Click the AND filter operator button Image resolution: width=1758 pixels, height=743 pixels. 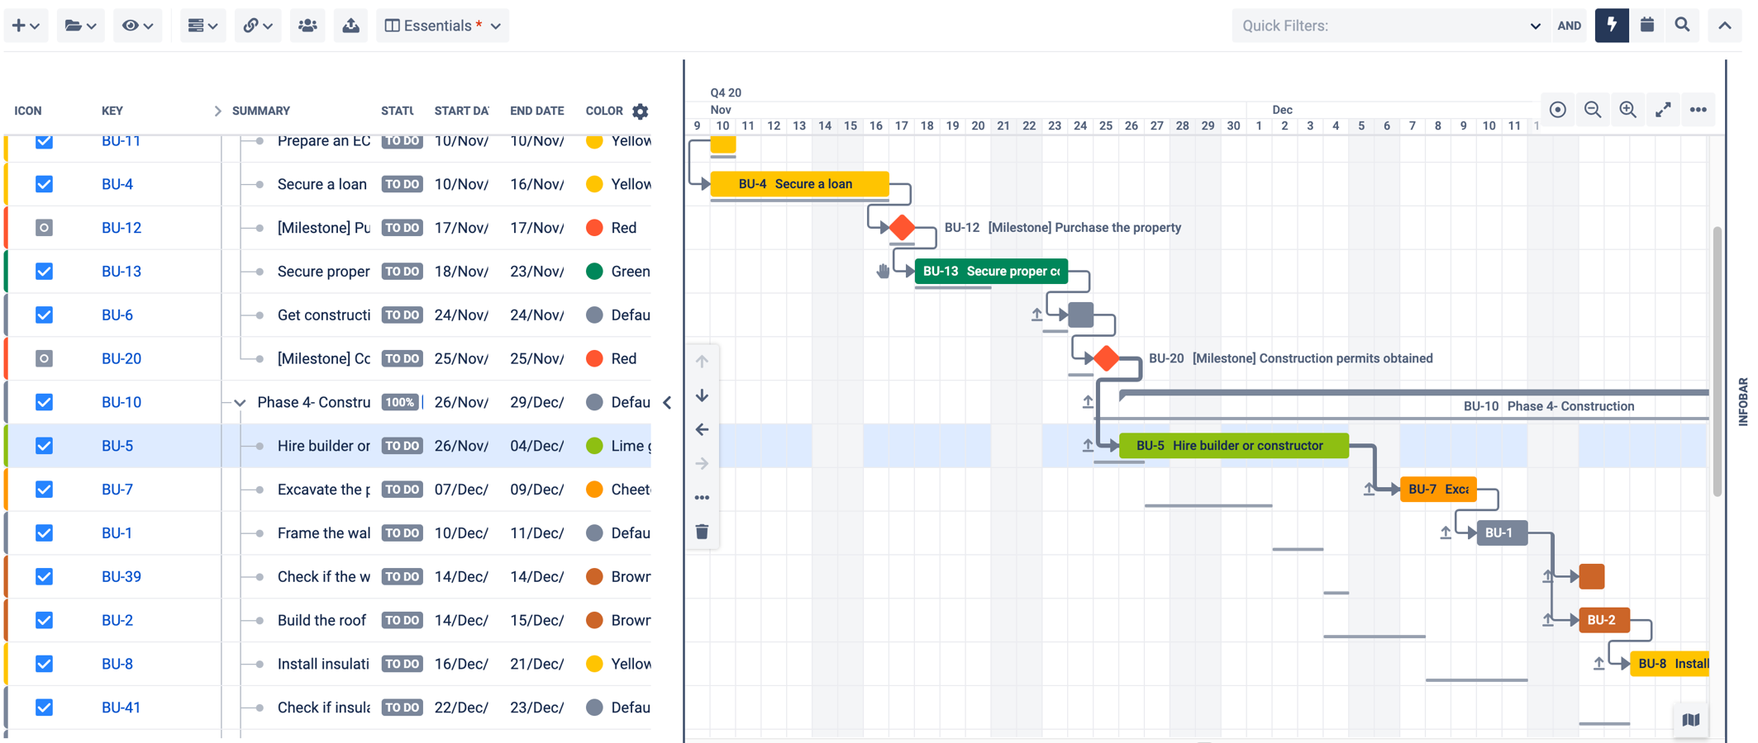(1569, 26)
